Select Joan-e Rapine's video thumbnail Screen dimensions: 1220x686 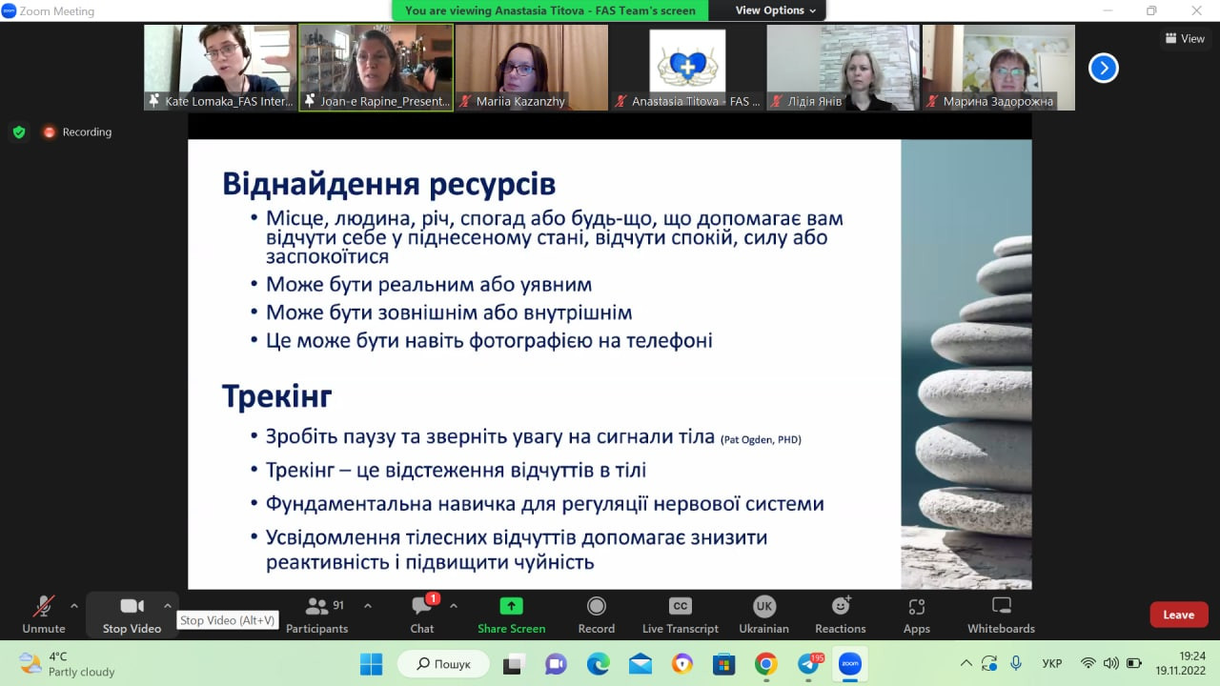tap(376, 68)
